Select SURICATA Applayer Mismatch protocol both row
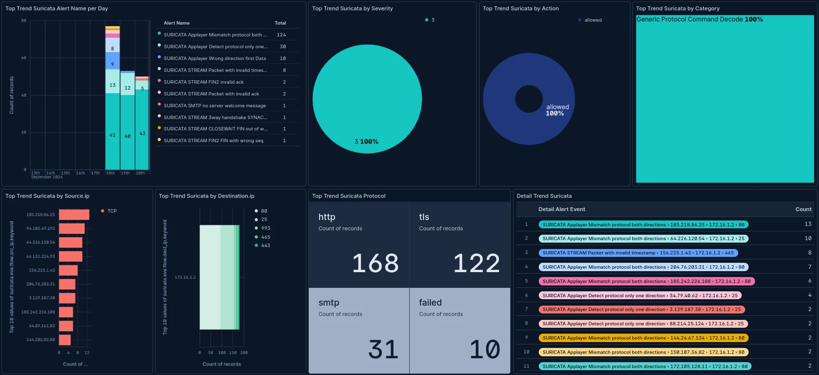 click(x=228, y=35)
